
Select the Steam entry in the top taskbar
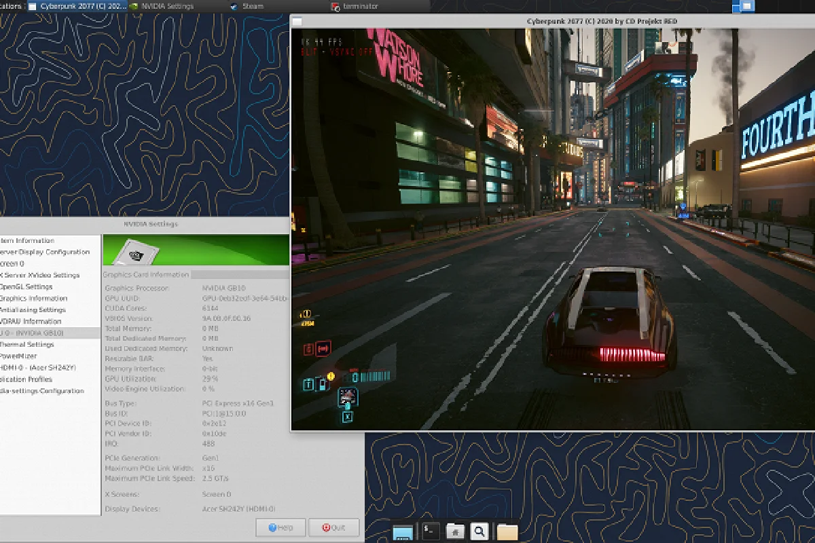(x=251, y=5)
